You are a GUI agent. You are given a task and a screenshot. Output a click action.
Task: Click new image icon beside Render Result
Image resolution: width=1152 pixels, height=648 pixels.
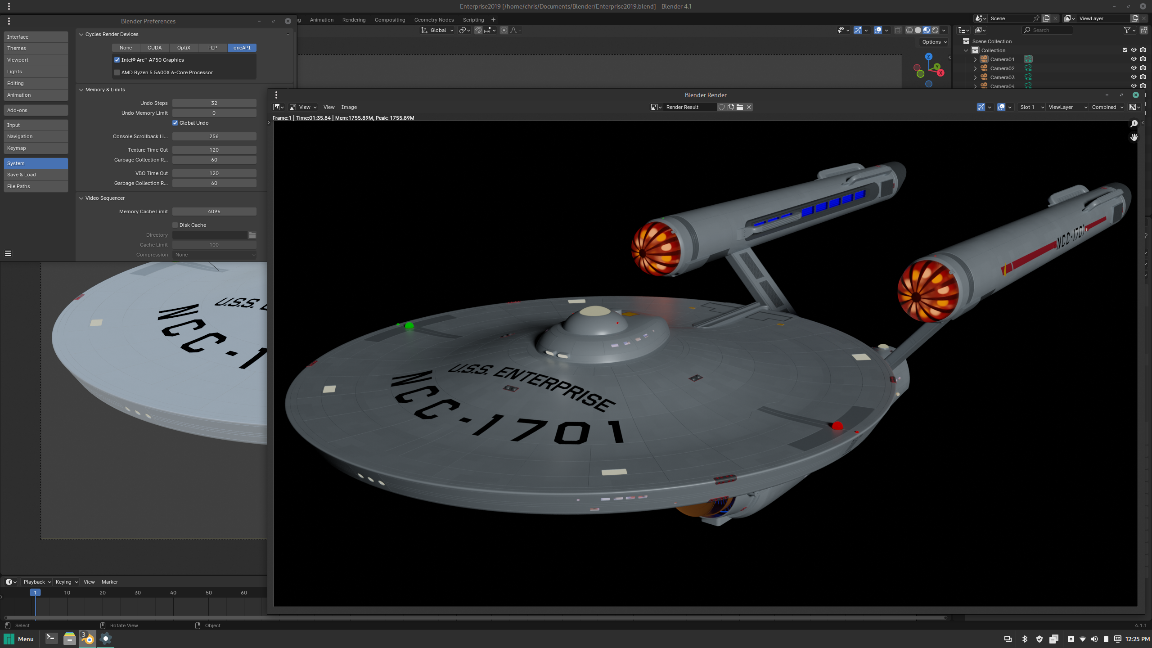[x=731, y=107]
